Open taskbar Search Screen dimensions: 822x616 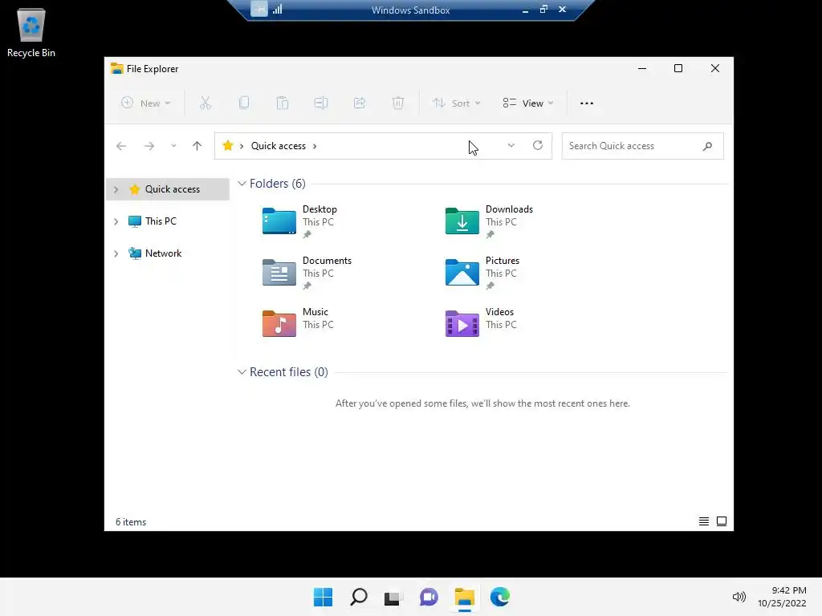point(359,597)
